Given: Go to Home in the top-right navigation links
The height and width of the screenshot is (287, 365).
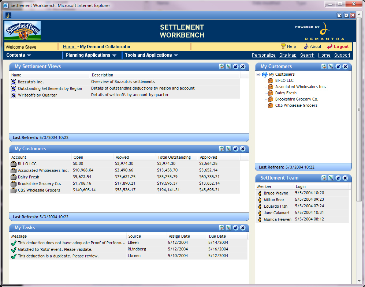Looking at the screenshot, I should pyautogui.click(x=324, y=55).
